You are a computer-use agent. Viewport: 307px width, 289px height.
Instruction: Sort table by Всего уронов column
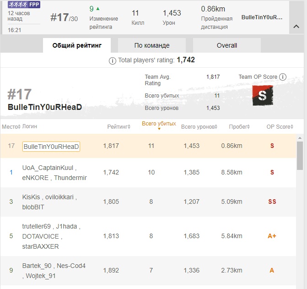[199, 127]
